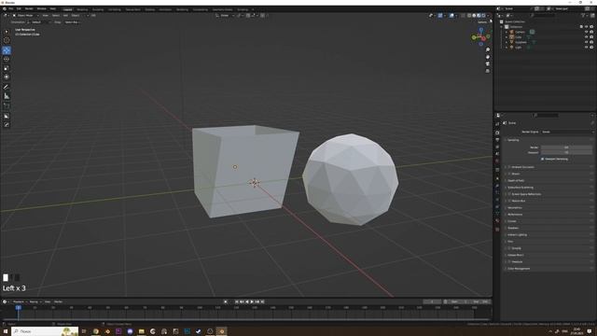Open timeline Playback popover
597x336 pixels.
[x=20, y=301]
